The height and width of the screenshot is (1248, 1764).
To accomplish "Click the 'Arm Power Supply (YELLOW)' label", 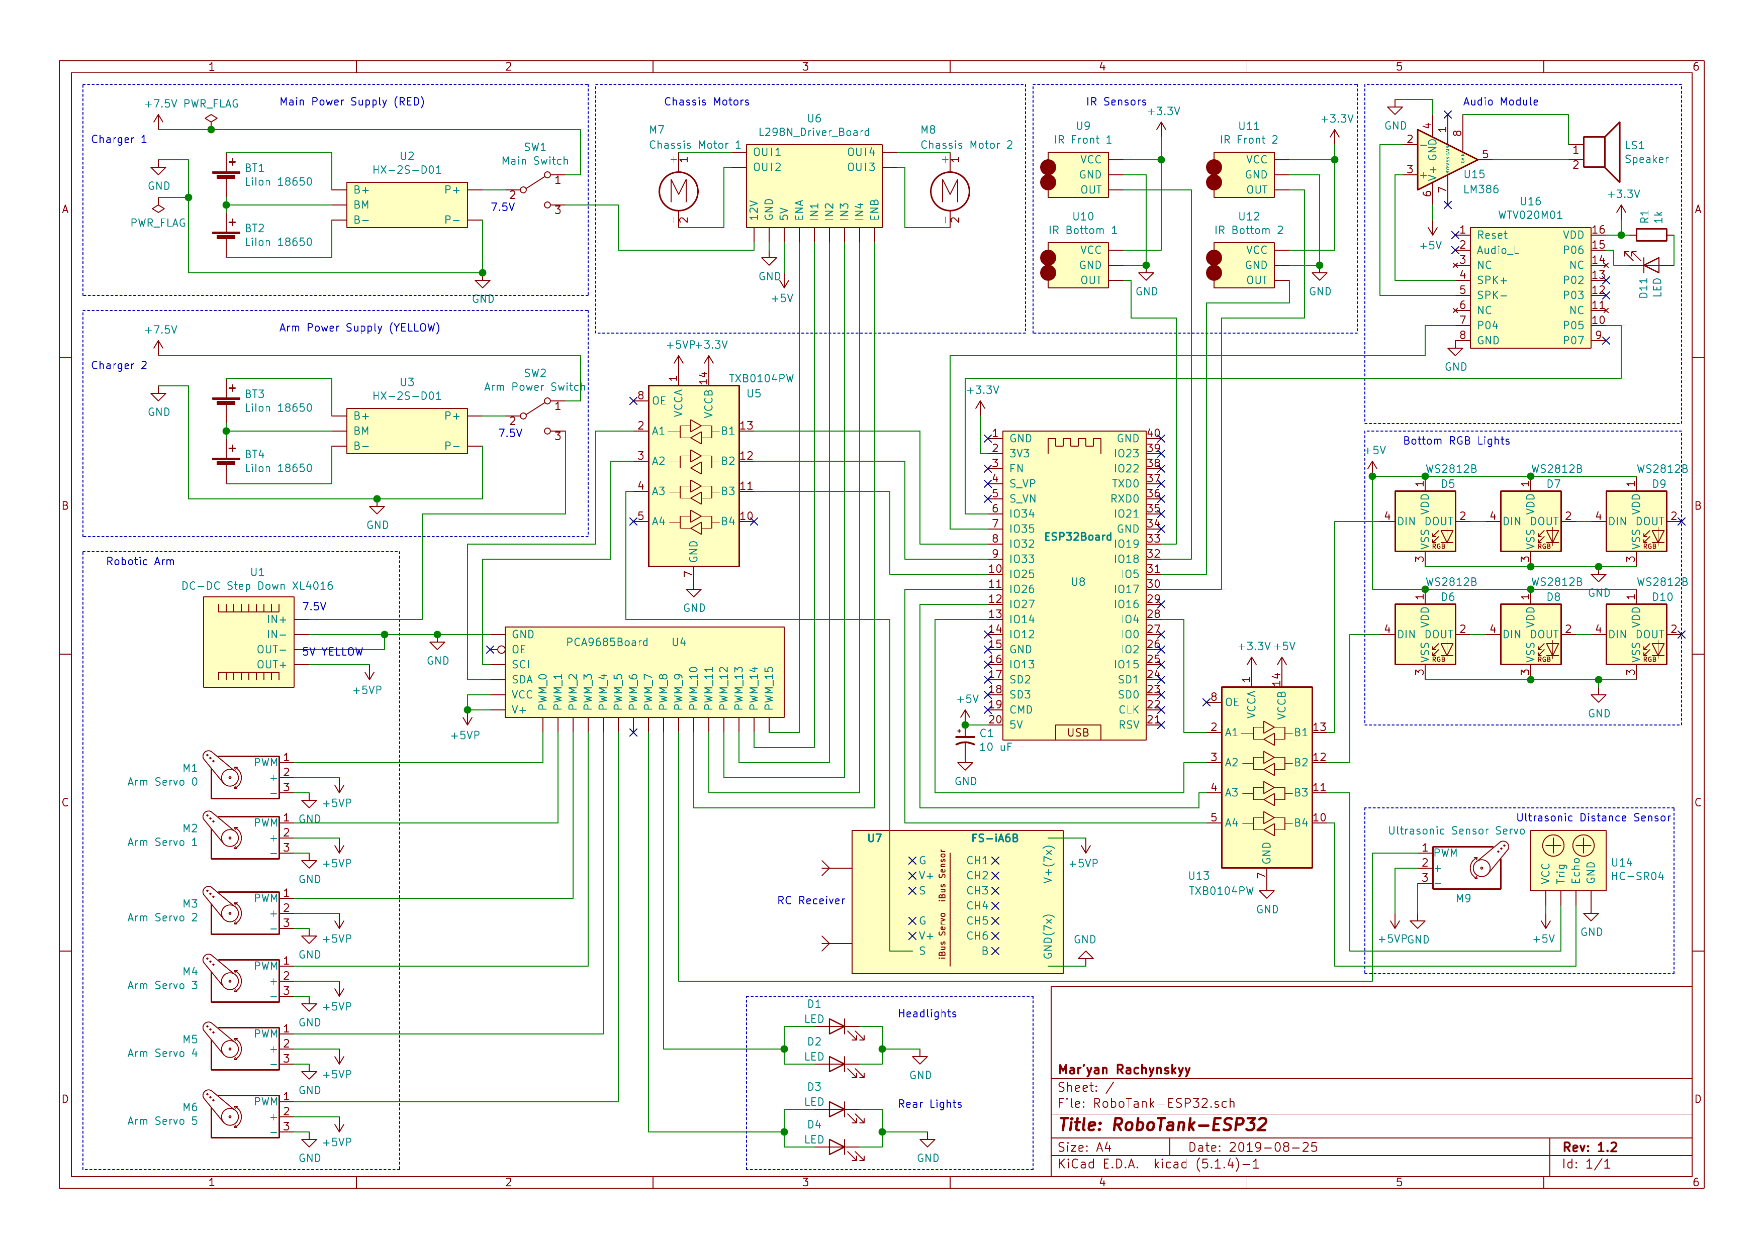I will [359, 328].
